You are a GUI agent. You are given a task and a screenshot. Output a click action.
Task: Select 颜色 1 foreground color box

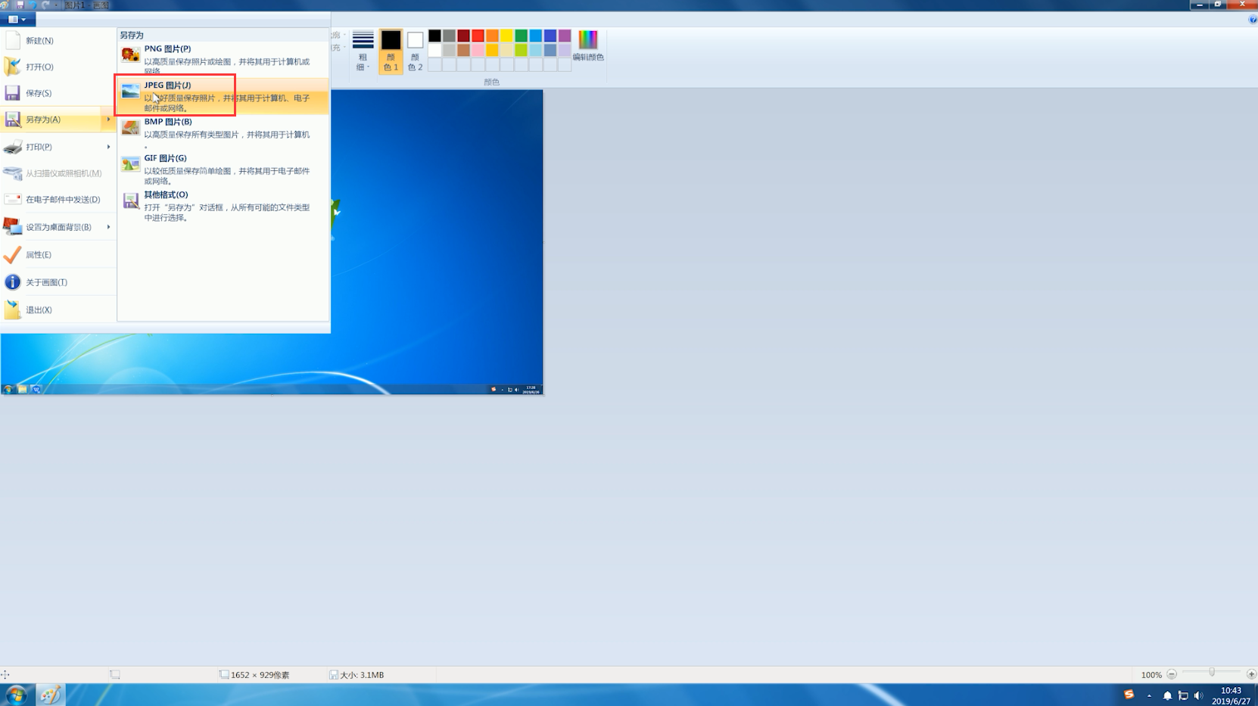tap(391, 51)
